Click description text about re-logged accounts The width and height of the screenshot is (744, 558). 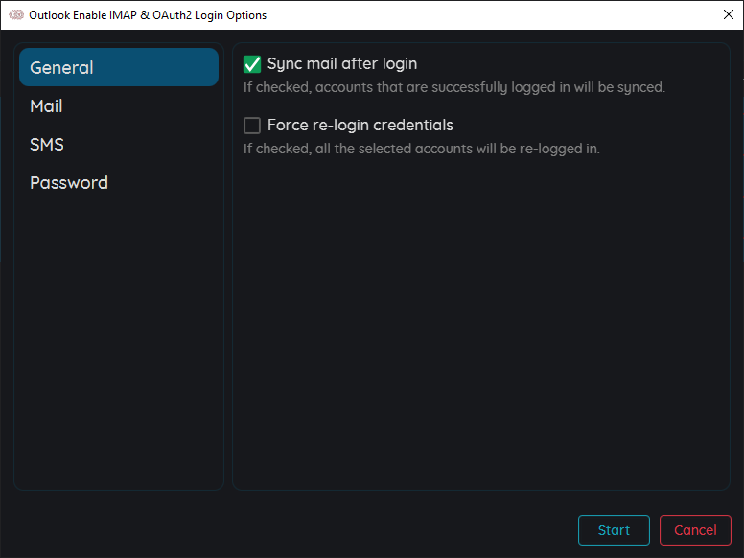tap(421, 149)
